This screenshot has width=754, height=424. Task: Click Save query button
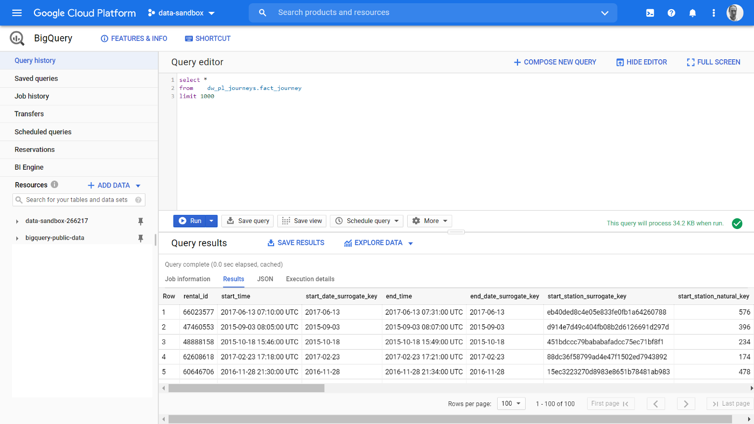[x=248, y=221]
